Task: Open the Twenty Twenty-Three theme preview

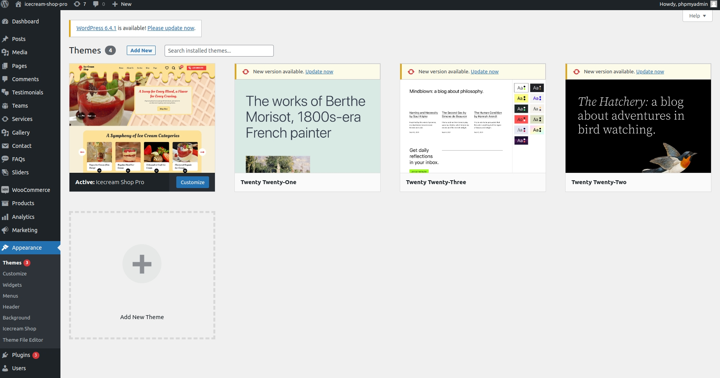Action: (473, 126)
